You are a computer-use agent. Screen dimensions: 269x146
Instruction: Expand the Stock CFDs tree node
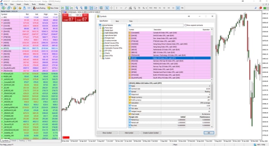point(100,56)
